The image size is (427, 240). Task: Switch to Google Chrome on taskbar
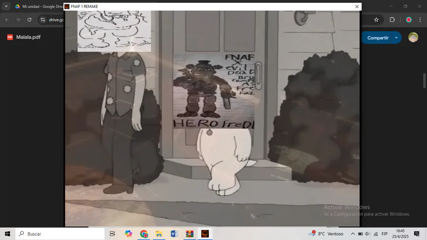144,234
